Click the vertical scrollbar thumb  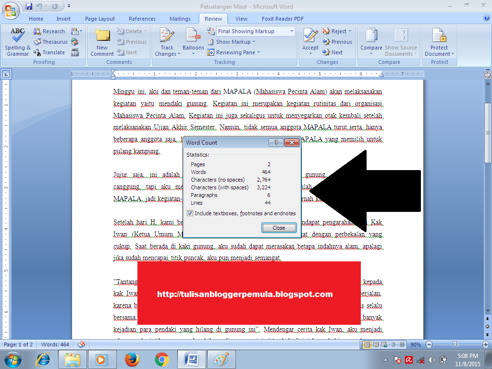(x=488, y=133)
